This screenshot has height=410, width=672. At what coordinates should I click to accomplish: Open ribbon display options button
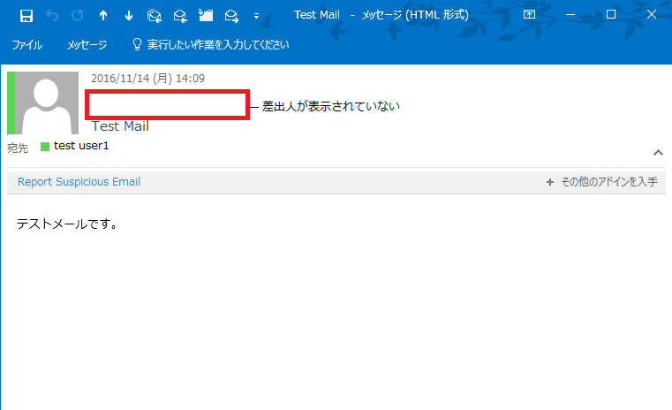click(529, 15)
